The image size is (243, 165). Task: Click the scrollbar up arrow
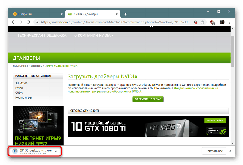[x=233, y=29]
